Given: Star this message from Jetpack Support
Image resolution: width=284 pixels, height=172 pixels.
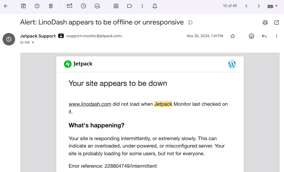Looking at the screenshot, I should [233, 36].
